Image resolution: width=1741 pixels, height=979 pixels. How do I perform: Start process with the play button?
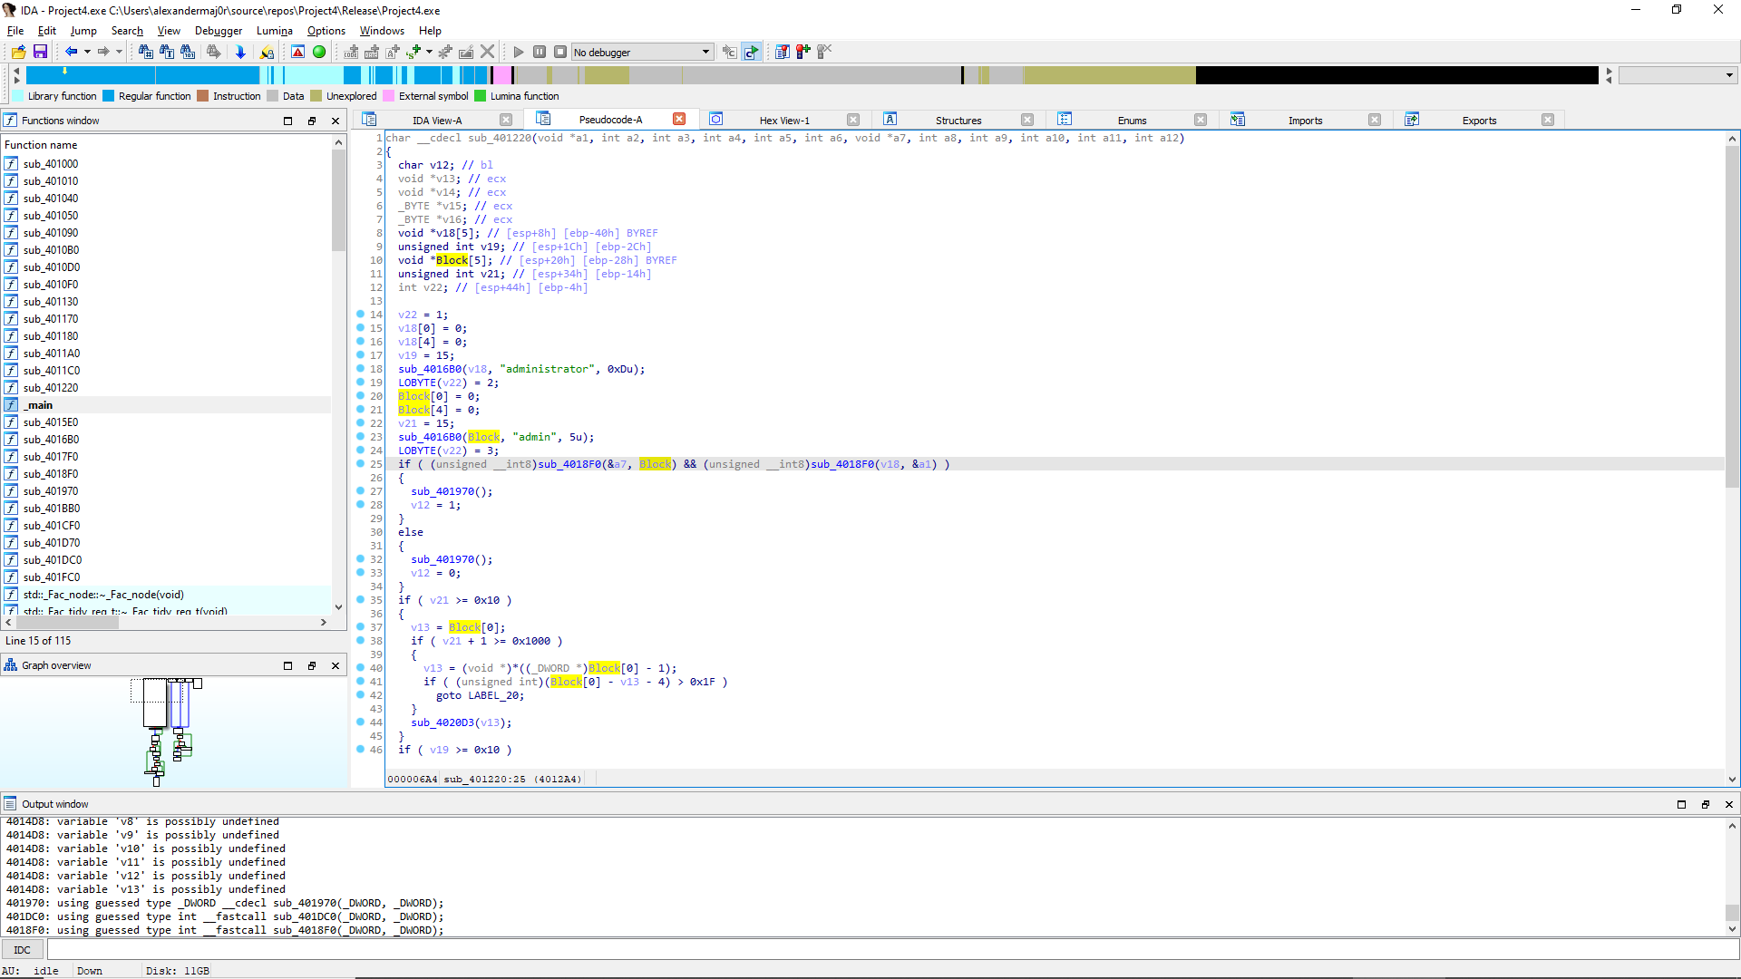point(519,52)
